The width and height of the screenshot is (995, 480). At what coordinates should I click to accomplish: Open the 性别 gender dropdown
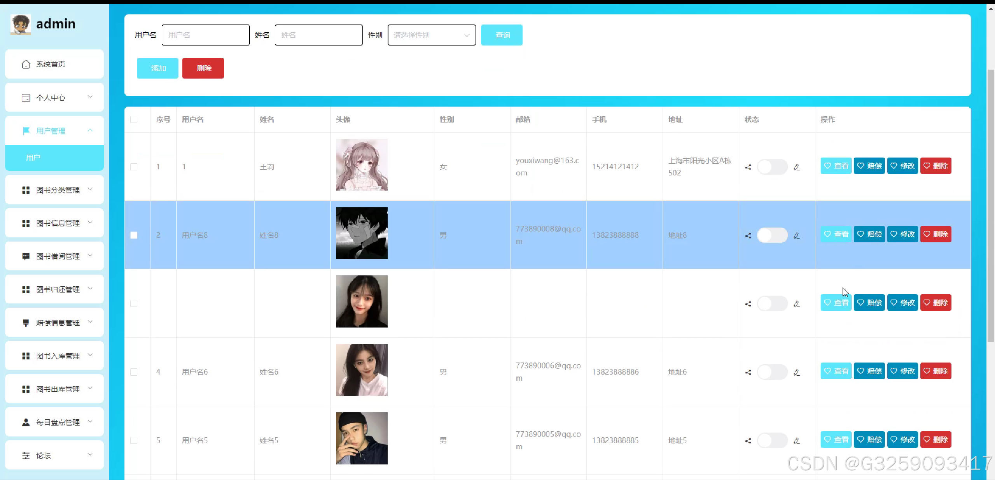pyautogui.click(x=432, y=35)
